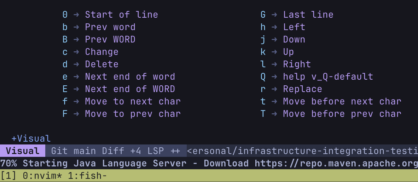Click the Left motion entry

point(294,27)
